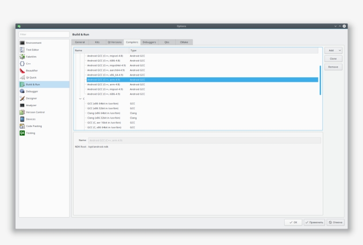
Task: Click the compiler Name input field
Action: coord(205,141)
